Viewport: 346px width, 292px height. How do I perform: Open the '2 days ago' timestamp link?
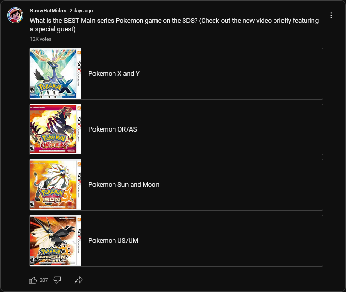pyautogui.click(x=81, y=11)
